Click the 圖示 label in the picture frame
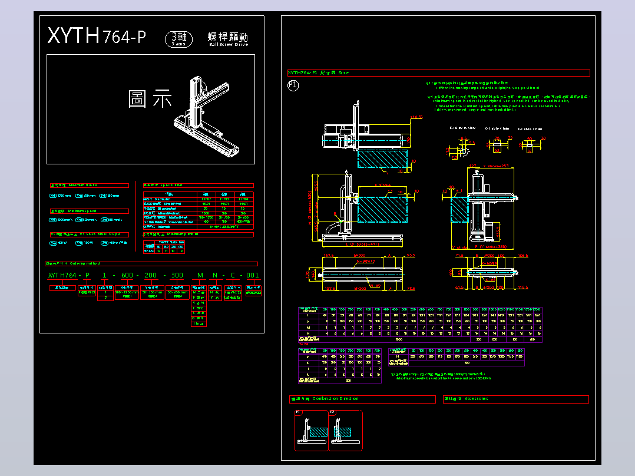 point(150,99)
